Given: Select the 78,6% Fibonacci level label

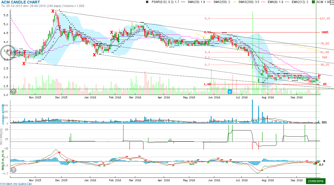Looking at the screenshot, I should click(x=325, y=43).
